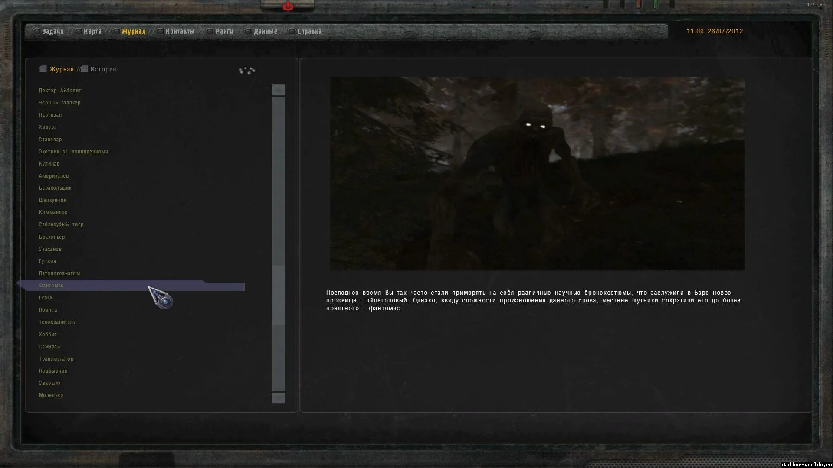
Task: Open the Стаханов entry
Action: [x=50, y=249]
